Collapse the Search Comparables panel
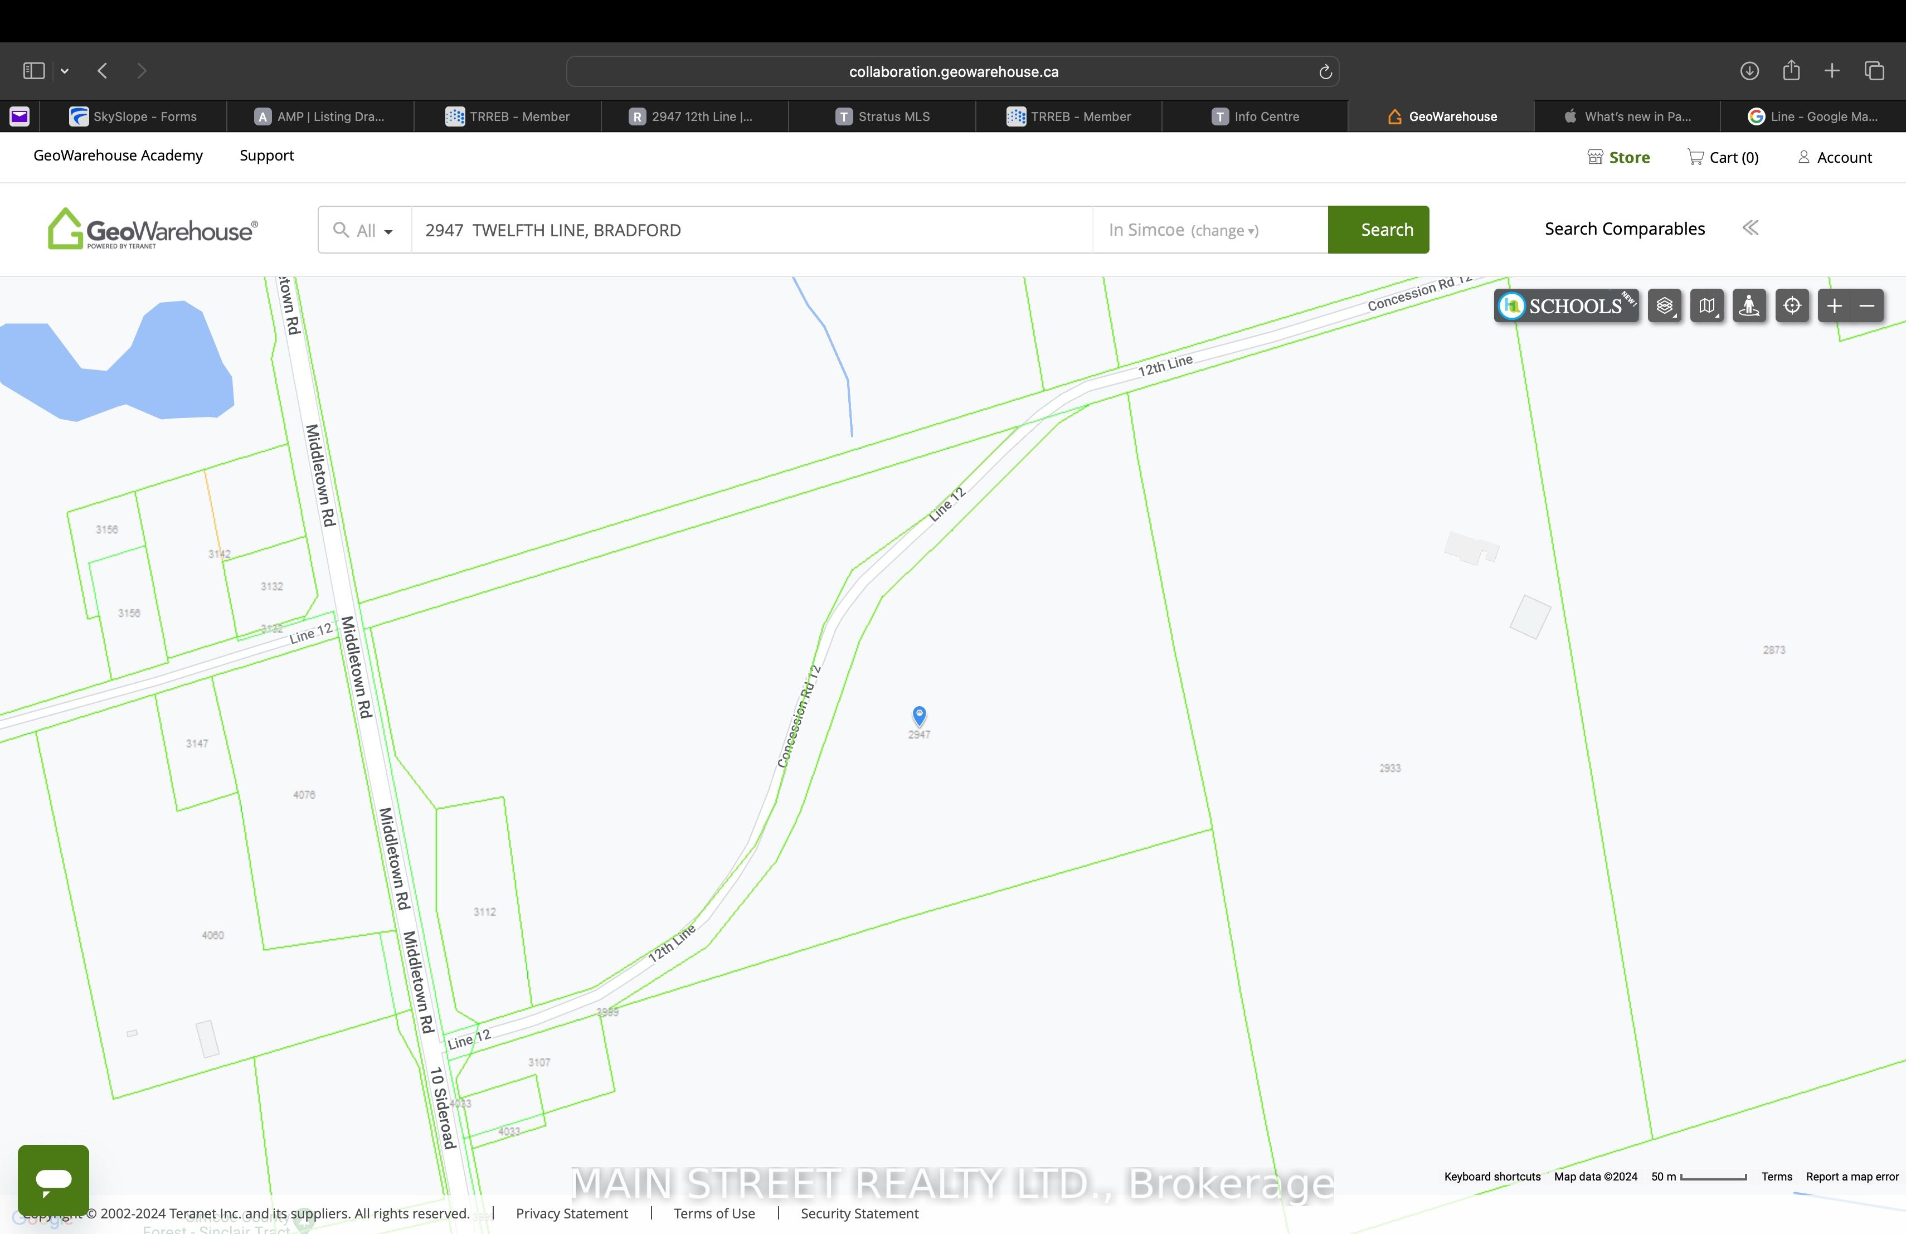This screenshot has width=1906, height=1234. 1750,228
